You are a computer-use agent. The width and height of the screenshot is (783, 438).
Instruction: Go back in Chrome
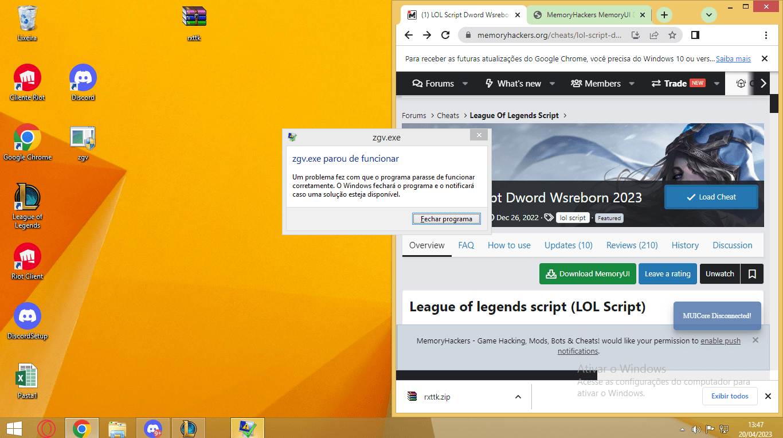pyautogui.click(x=409, y=35)
